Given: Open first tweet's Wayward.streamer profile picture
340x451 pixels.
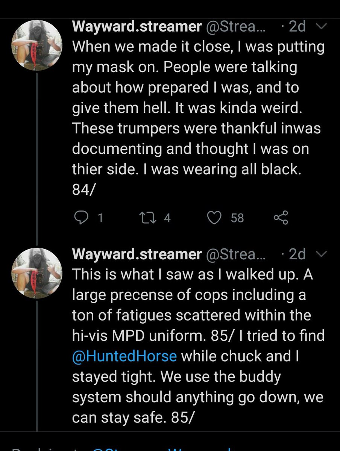Looking at the screenshot, I should 36,43.
